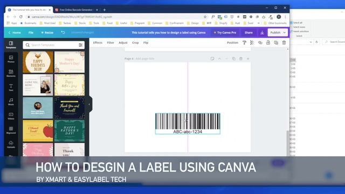345x194 pixels.
Task: Click the Chrome profile avatar
Action: pos(279,17)
